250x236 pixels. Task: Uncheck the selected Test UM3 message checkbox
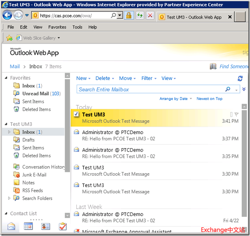76,114
